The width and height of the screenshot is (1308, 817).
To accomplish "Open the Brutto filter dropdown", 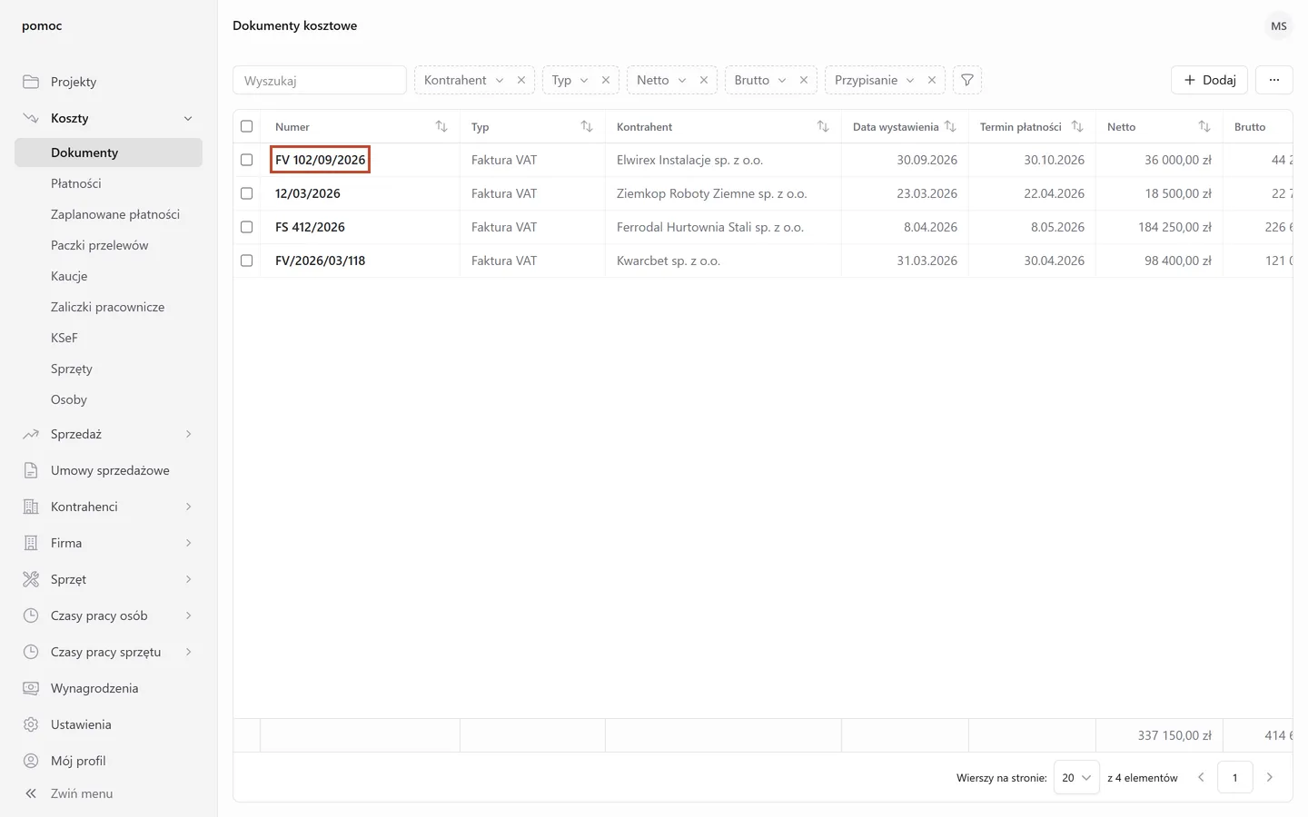I will click(759, 80).
